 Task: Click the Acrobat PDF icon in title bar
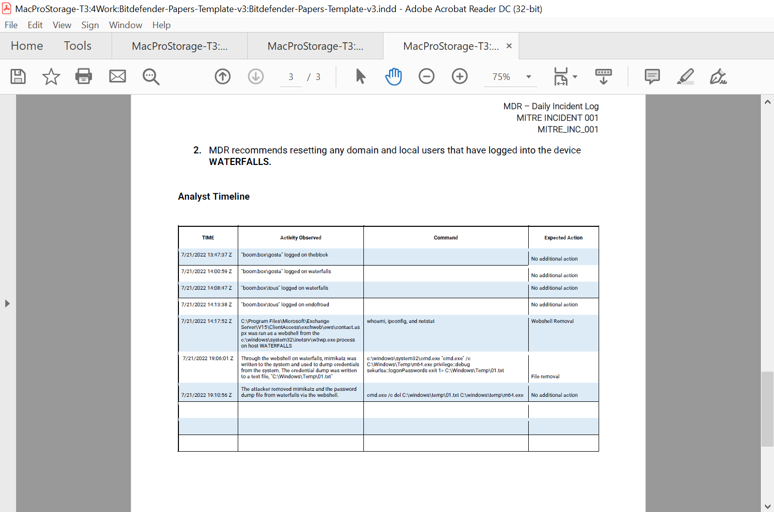pyautogui.click(x=7, y=8)
